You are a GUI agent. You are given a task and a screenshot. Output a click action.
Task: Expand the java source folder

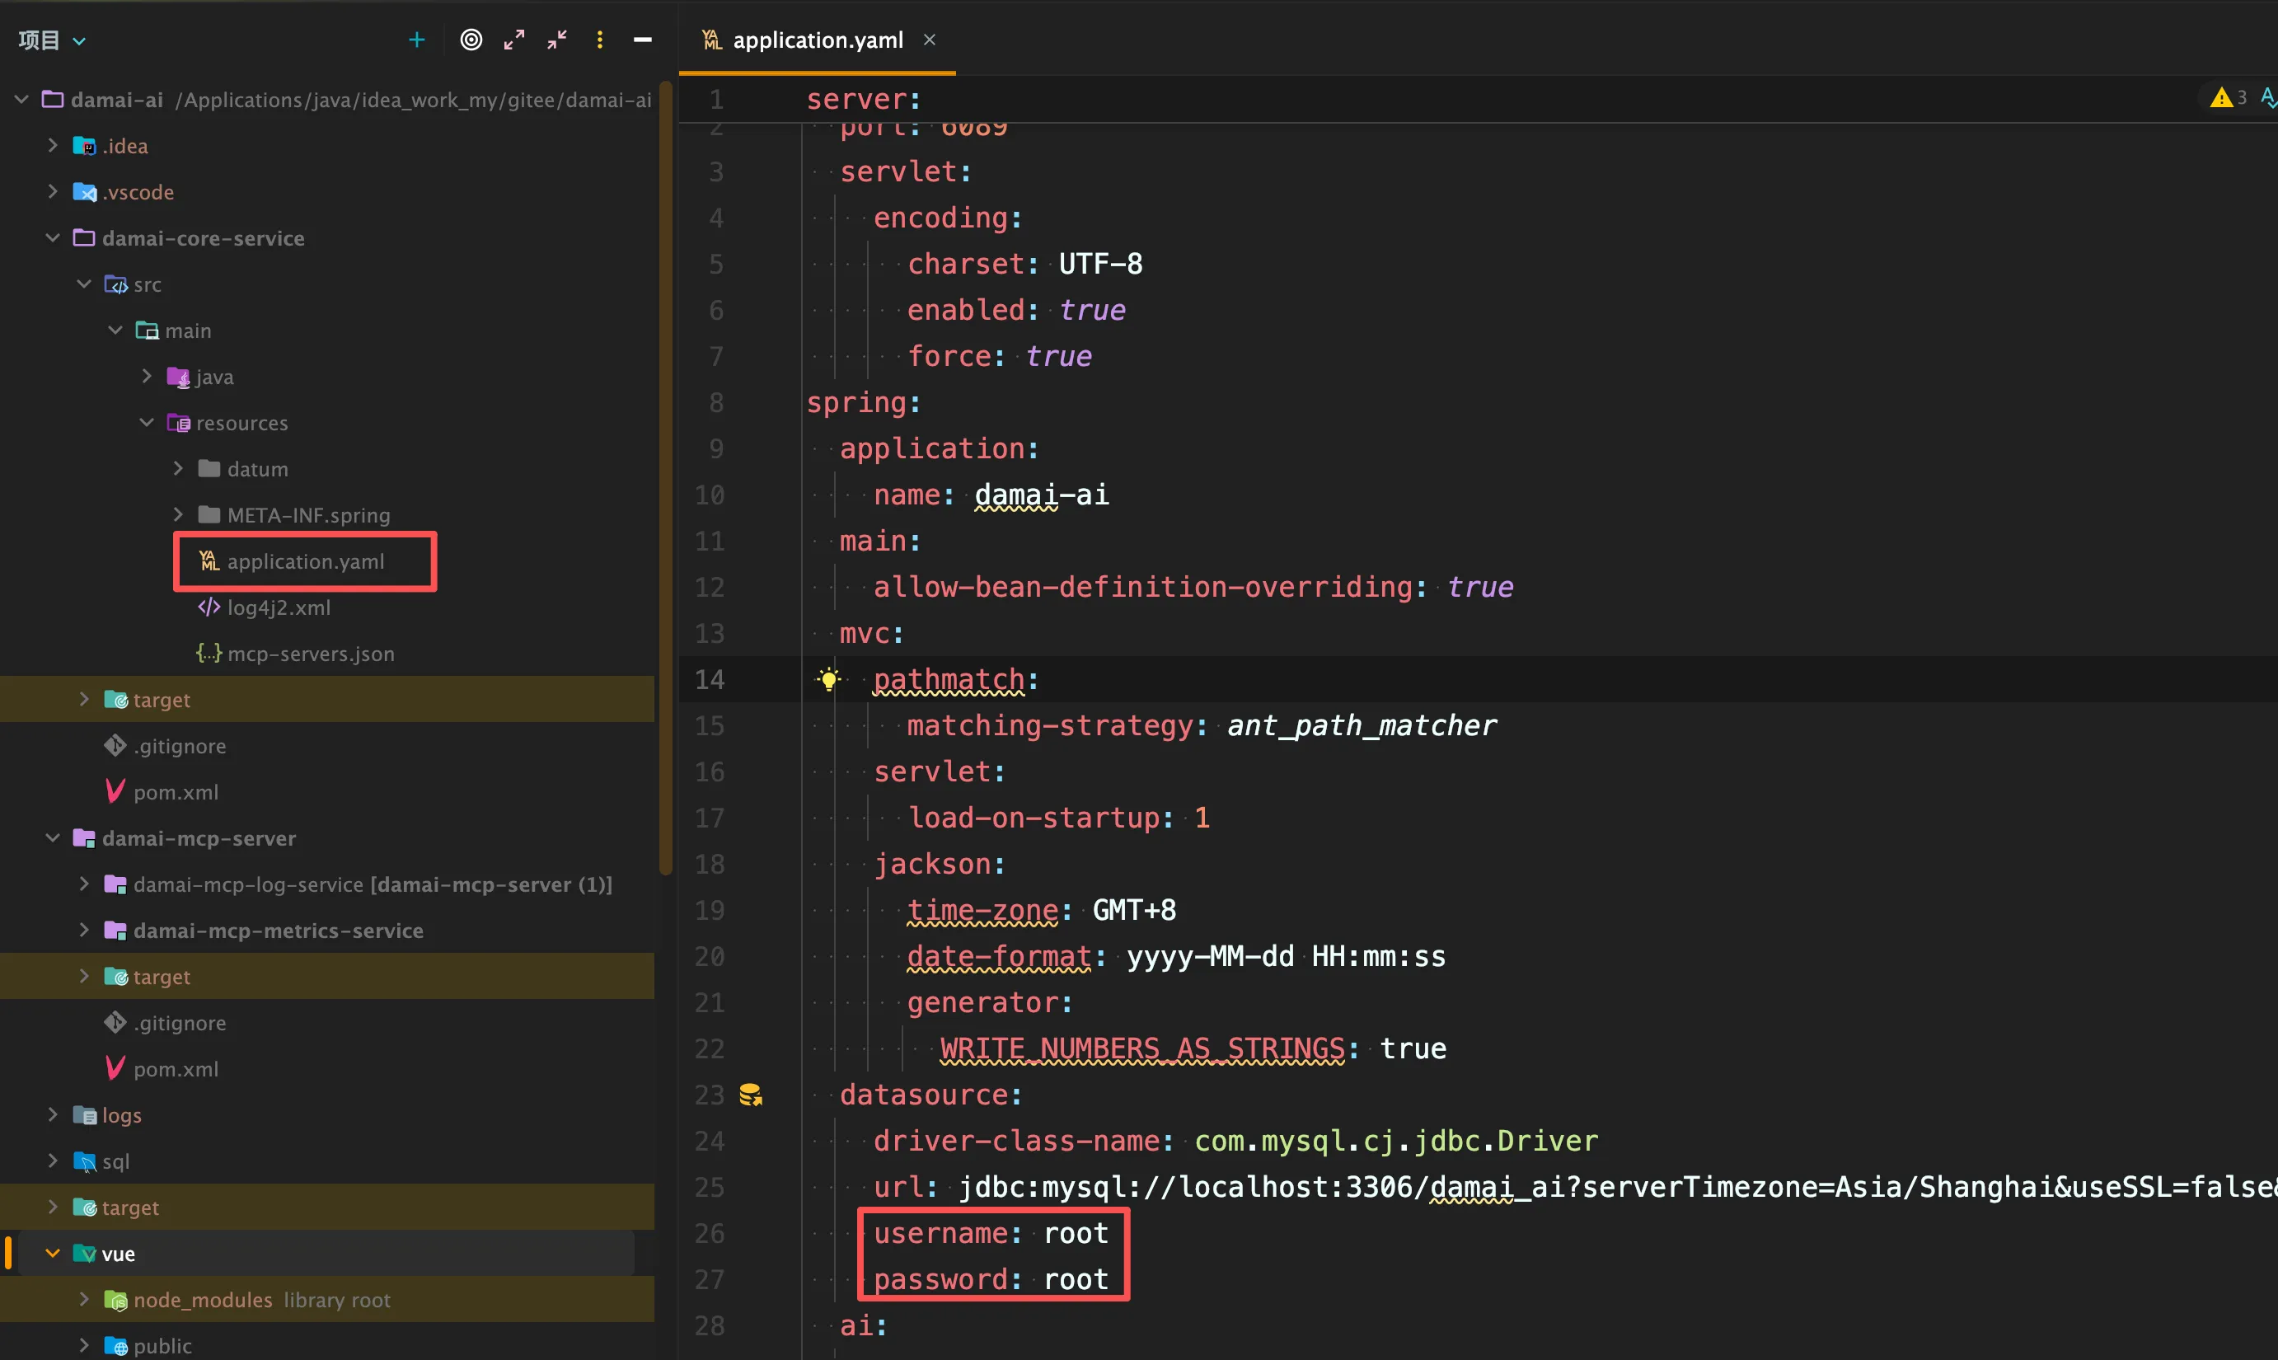click(x=147, y=377)
